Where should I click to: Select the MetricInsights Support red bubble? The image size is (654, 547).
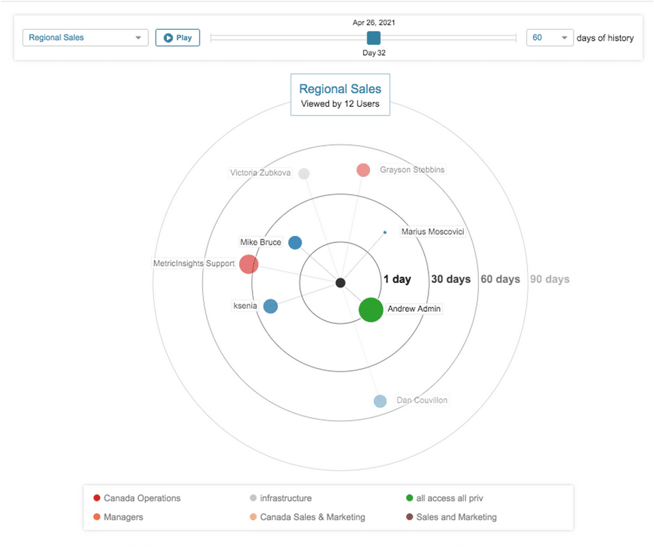point(249,264)
